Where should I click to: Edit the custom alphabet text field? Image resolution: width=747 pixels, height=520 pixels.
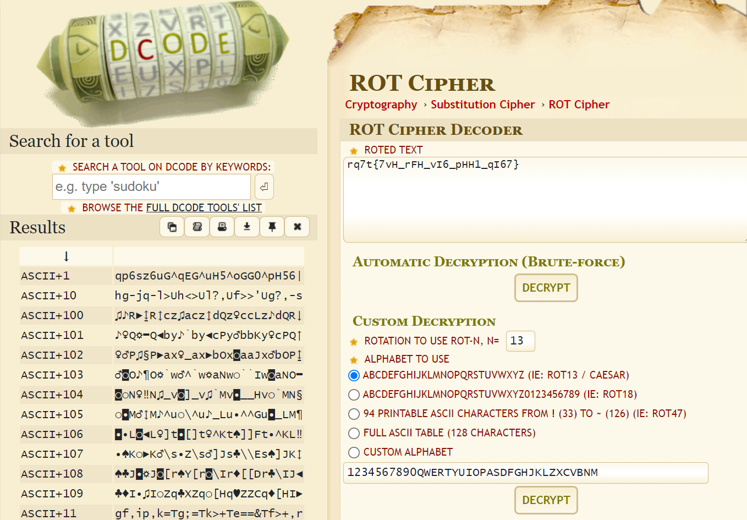[x=525, y=473]
